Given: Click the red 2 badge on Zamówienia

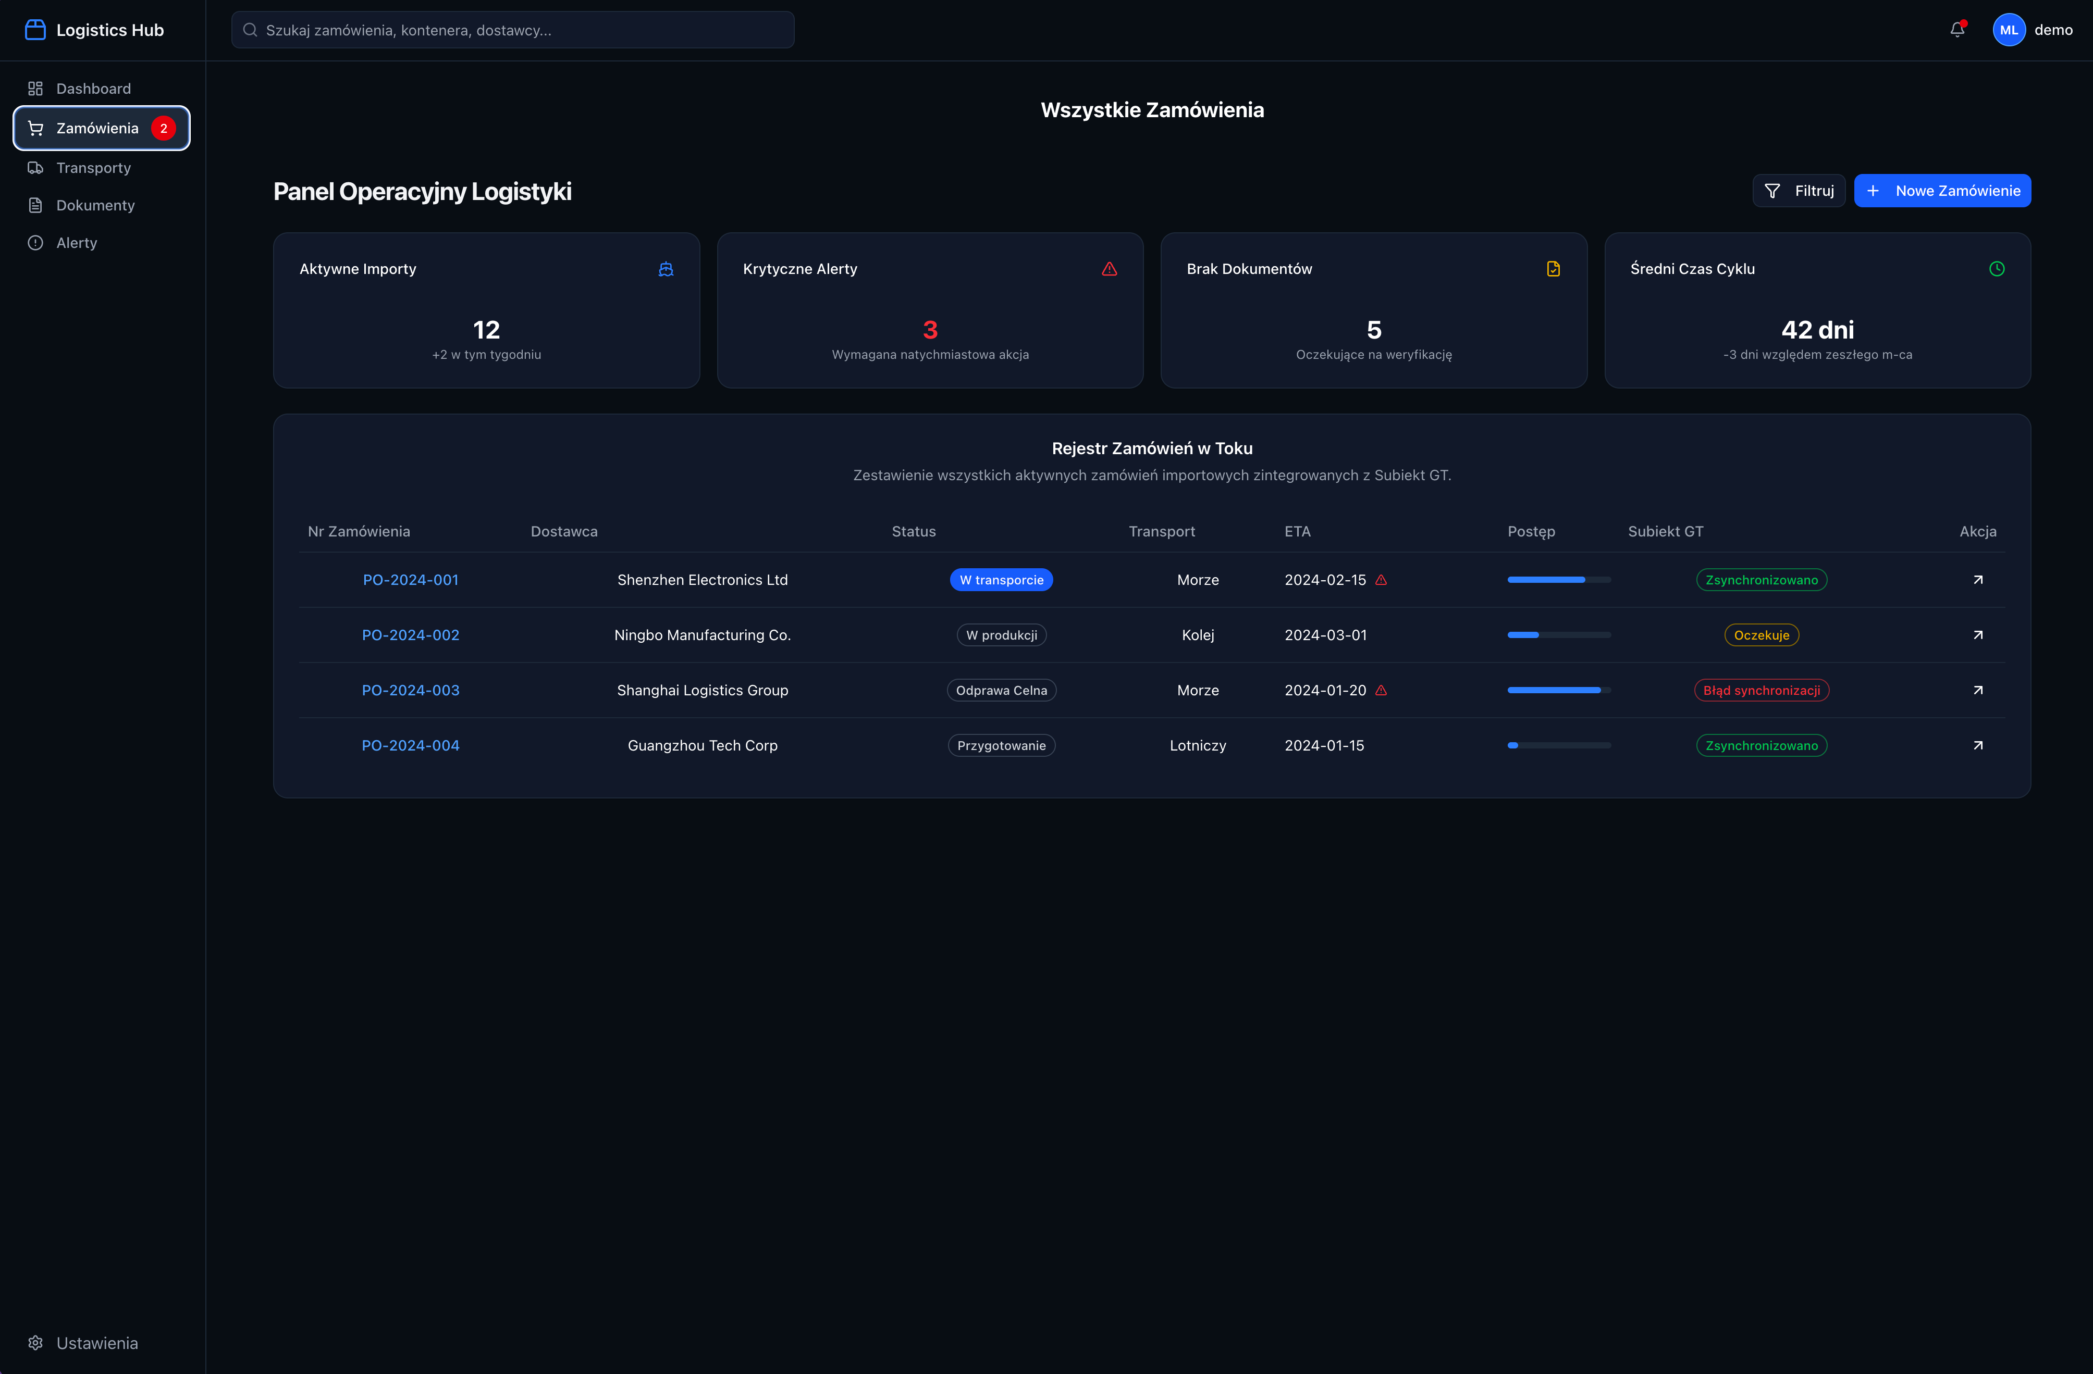Looking at the screenshot, I should (164, 128).
